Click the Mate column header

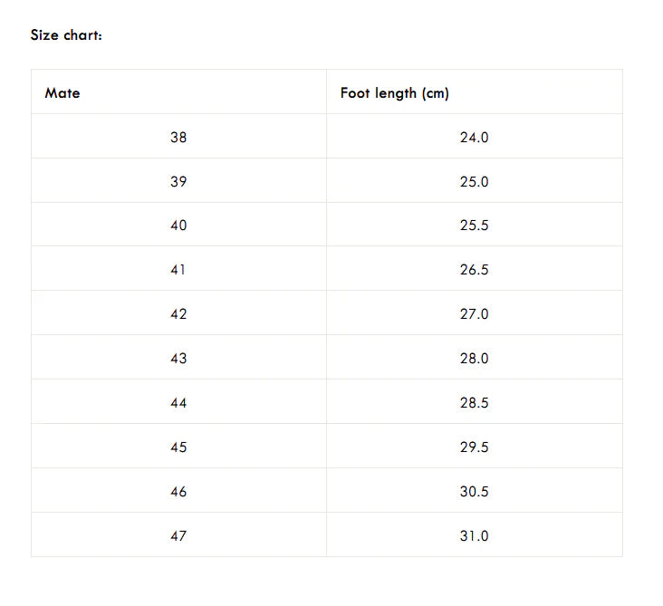[62, 93]
